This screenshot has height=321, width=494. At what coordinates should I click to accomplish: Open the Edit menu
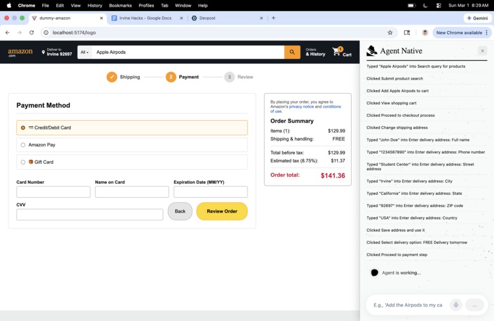pos(60,6)
